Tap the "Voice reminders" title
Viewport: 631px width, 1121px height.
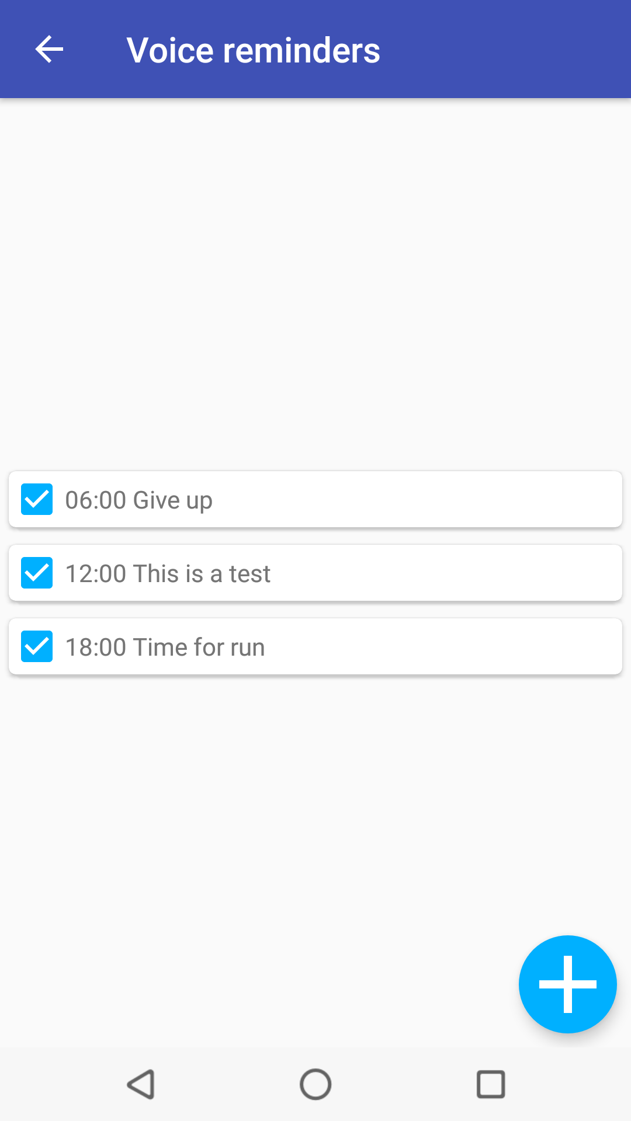253,50
